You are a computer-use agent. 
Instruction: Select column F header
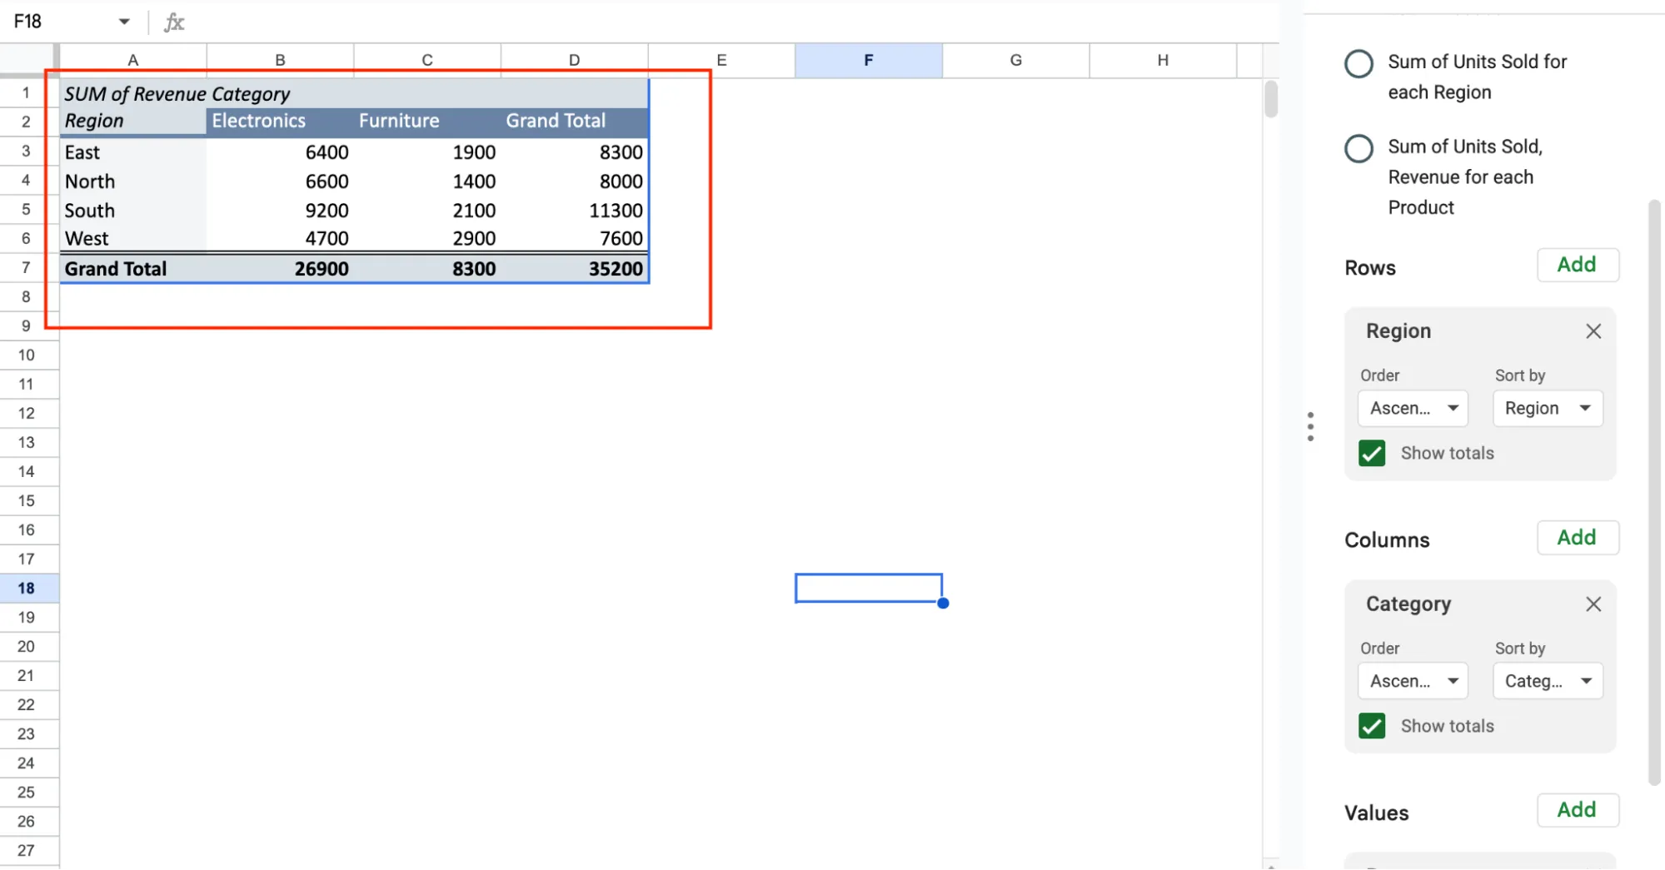(x=868, y=60)
